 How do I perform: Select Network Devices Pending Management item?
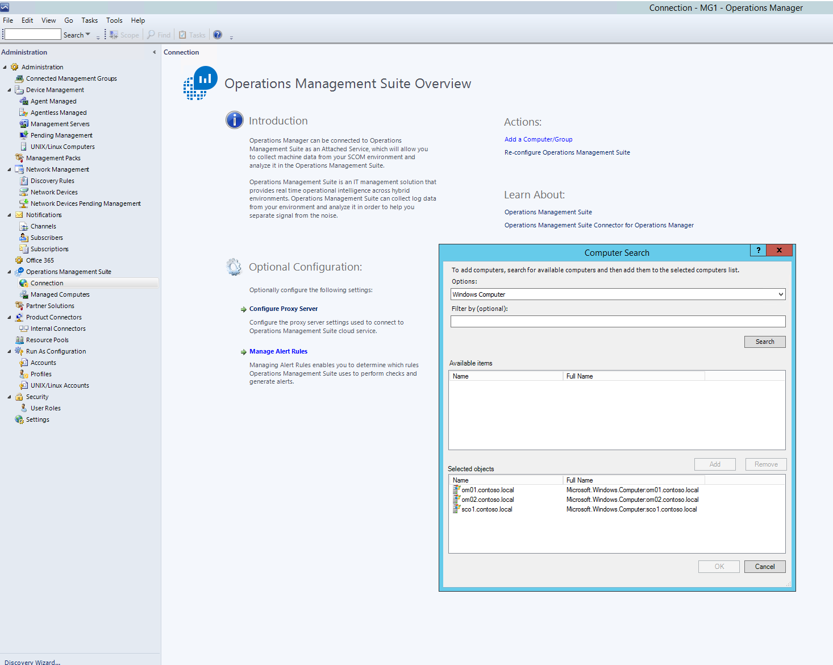click(x=86, y=203)
